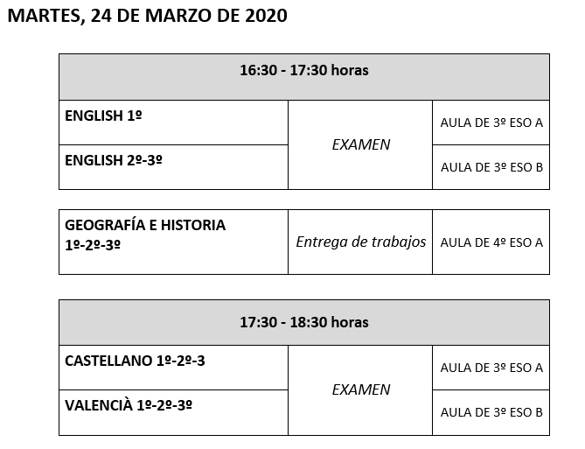Click the AULA DE 4º ESO A cell
Viewport: 585px width, 449px height.
[491, 242]
